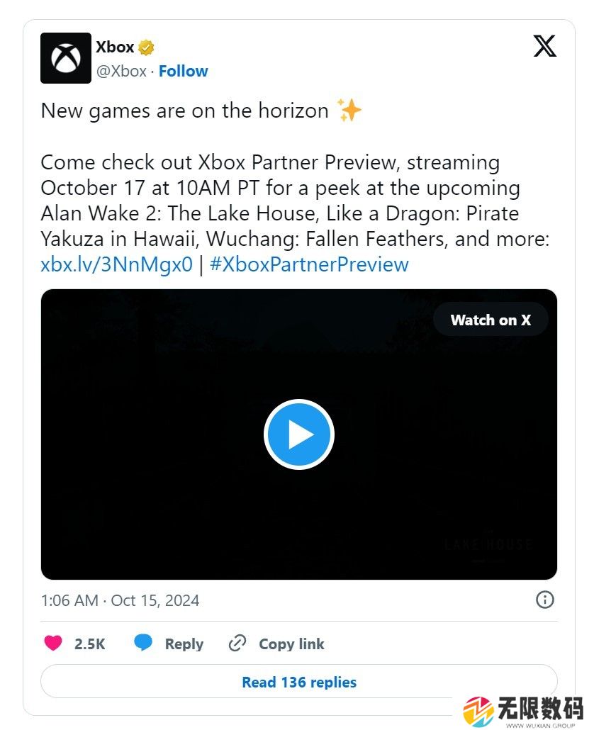The image size is (594, 730).
Task: Open the @Xbox handle
Action: point(121,71)
